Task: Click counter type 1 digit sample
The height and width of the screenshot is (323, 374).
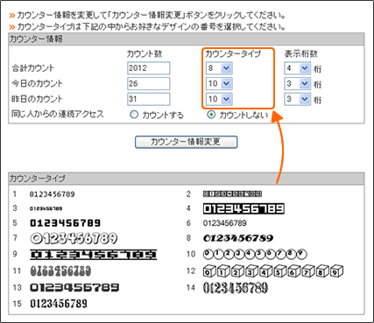Action: pyautogui.click(x=52, y=194)
